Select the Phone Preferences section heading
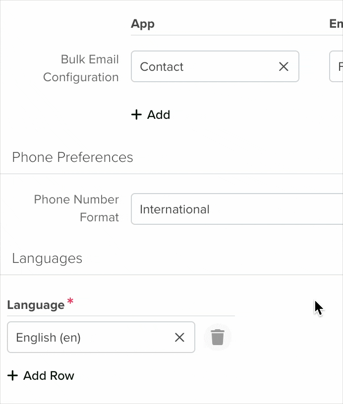343x404 pixels. pos(72,157)
